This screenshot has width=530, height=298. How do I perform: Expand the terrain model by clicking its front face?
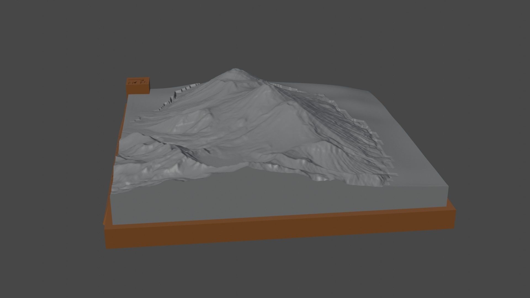[248, 199]
